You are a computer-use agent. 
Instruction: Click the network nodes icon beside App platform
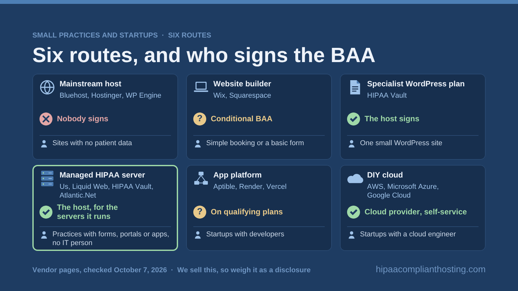point(201,178)
